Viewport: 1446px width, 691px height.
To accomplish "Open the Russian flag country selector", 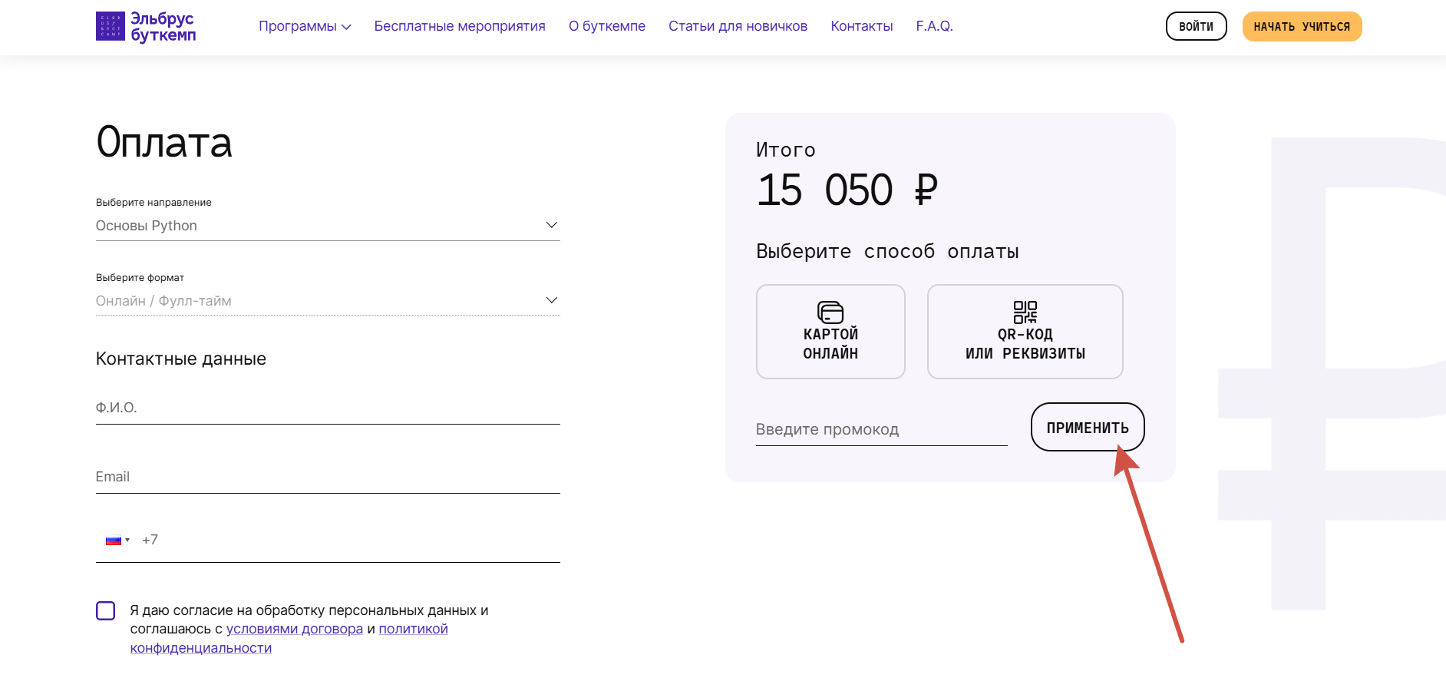I will [x=117, y=541].
